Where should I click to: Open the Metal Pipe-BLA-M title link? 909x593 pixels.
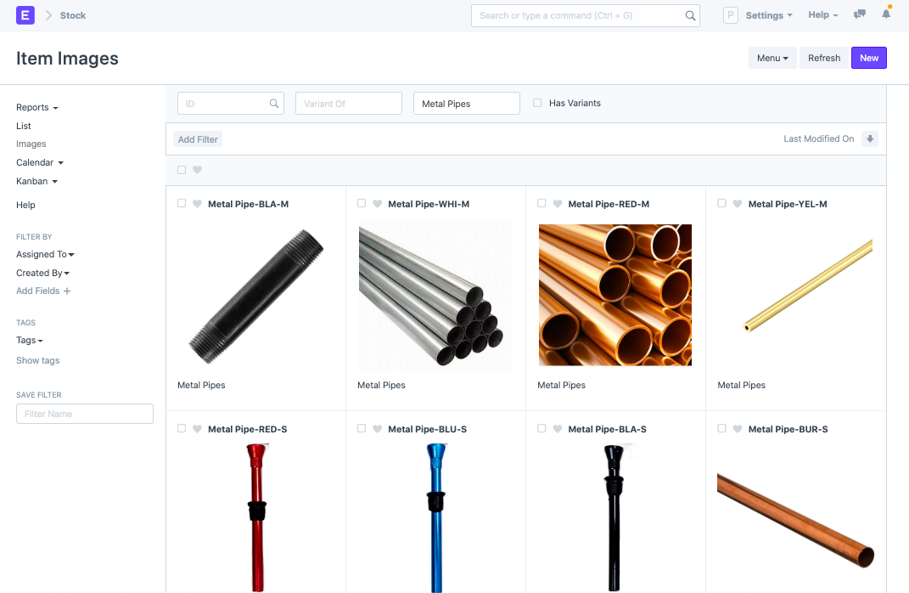click(x=248, y=204)
